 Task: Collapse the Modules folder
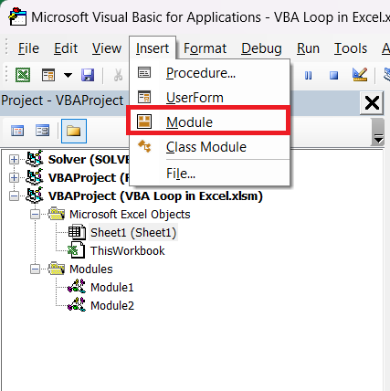pos(35,269)
